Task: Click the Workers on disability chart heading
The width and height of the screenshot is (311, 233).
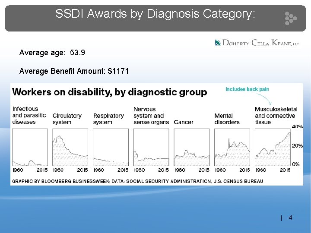Action: pyautogui.click(x=109, y=92)
